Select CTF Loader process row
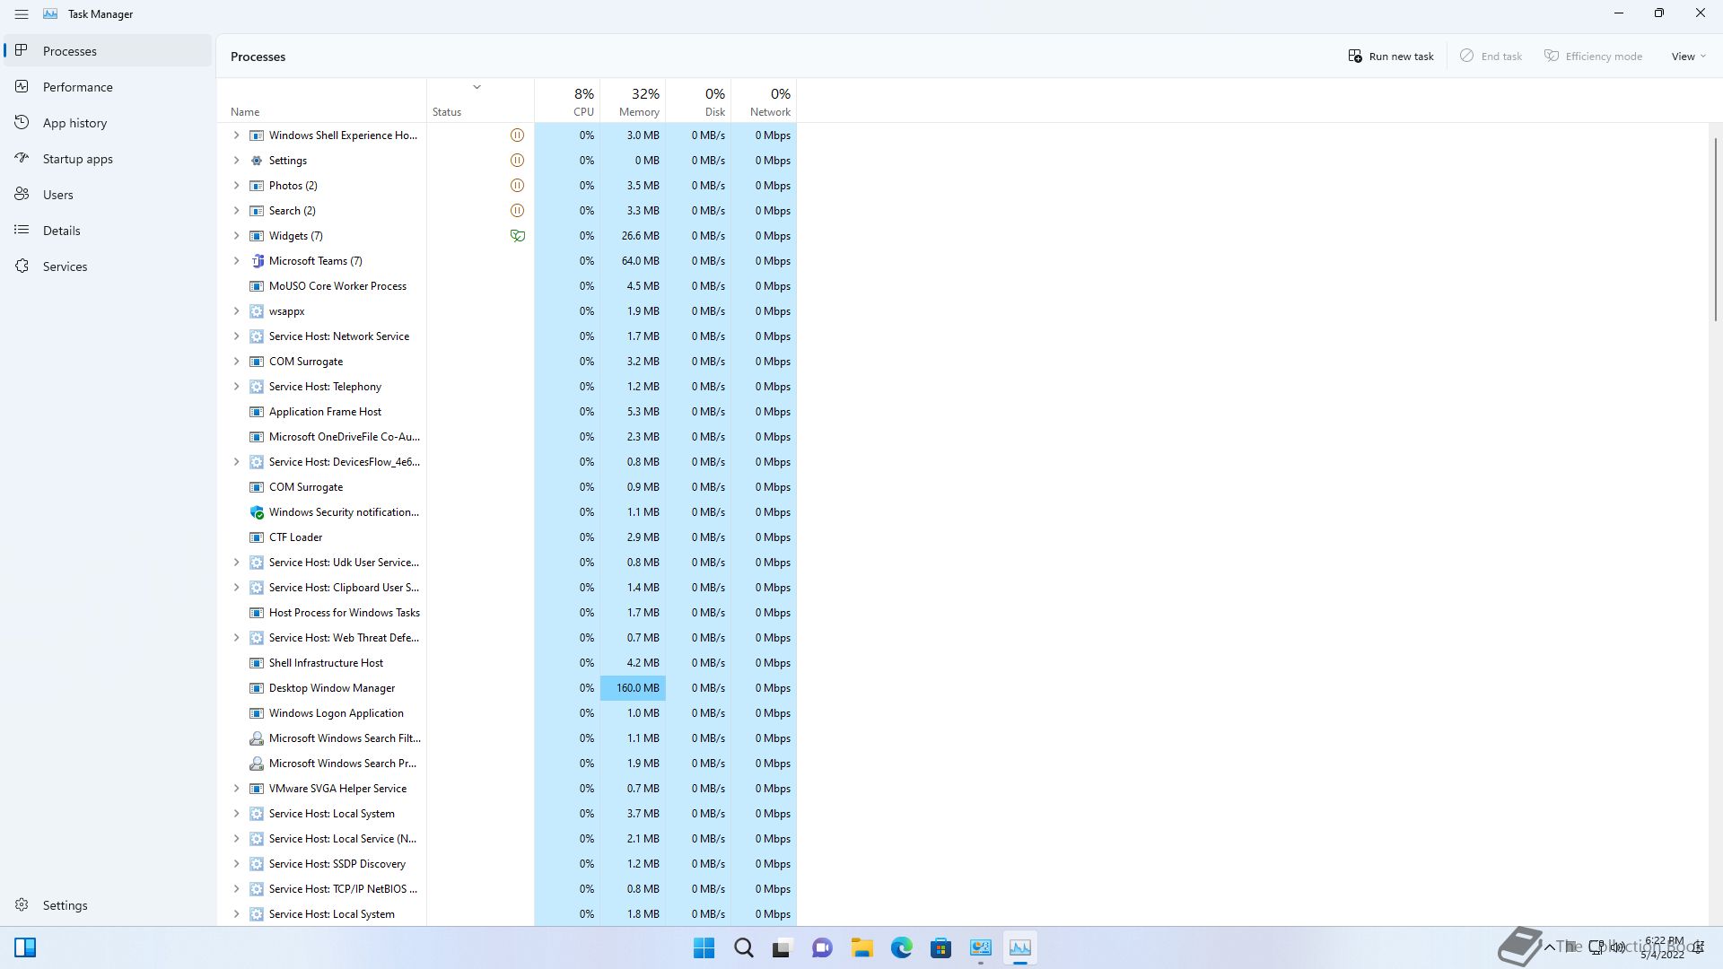 coord(507,537)
